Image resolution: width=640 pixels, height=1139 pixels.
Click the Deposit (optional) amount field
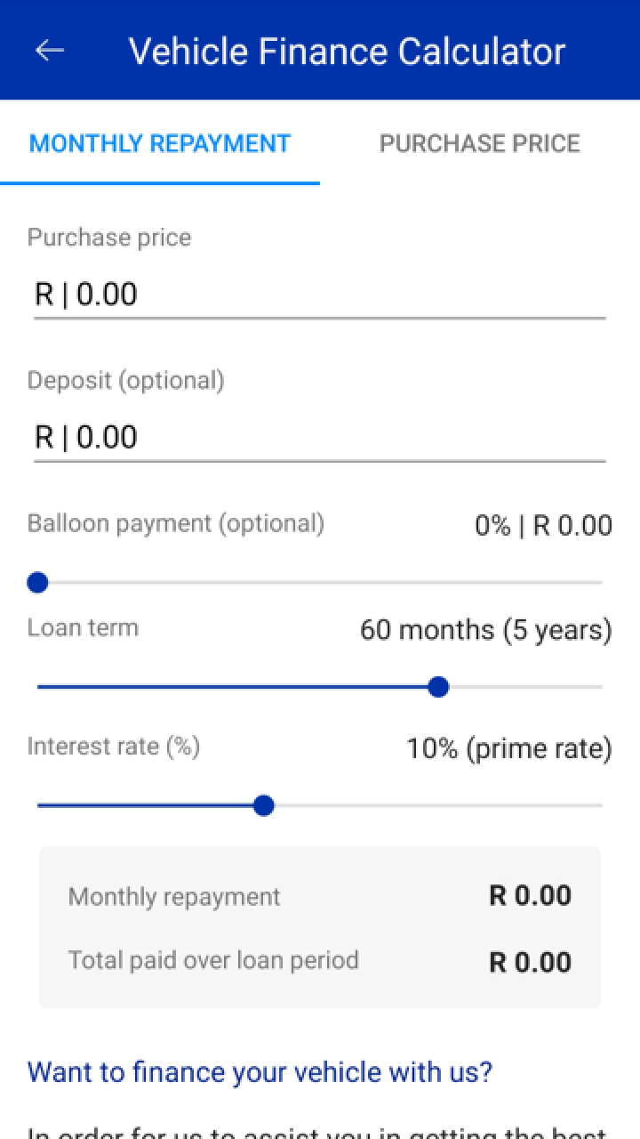[x=320, y=437]
